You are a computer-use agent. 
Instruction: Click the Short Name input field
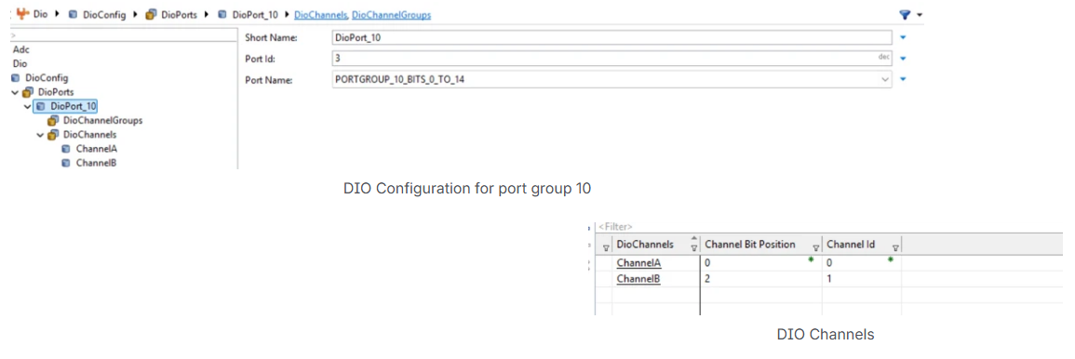coord(611,38)
